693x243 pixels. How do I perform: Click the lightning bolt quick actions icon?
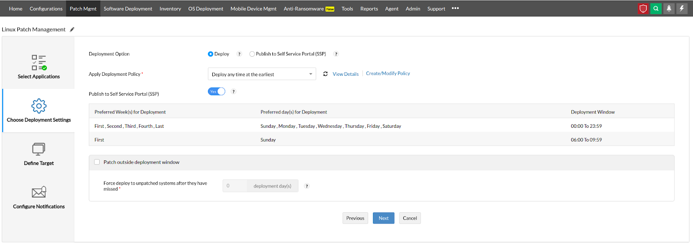(682, 9)
